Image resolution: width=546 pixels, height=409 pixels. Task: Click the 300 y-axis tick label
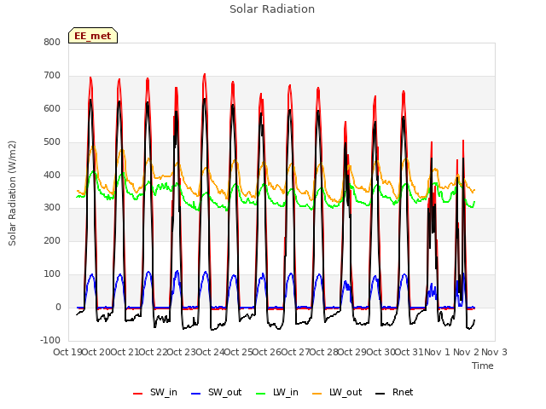point(52,208)
